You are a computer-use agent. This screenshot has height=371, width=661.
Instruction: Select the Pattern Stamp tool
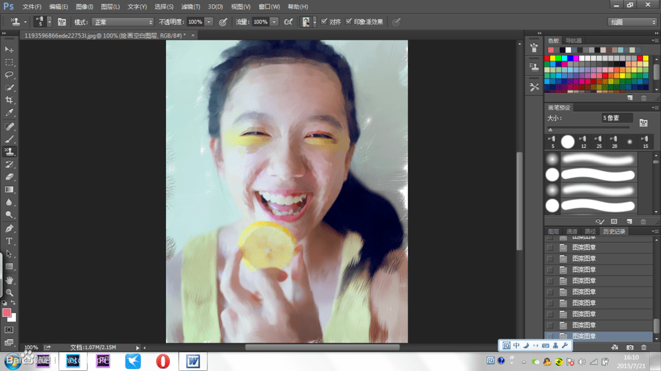9,152
